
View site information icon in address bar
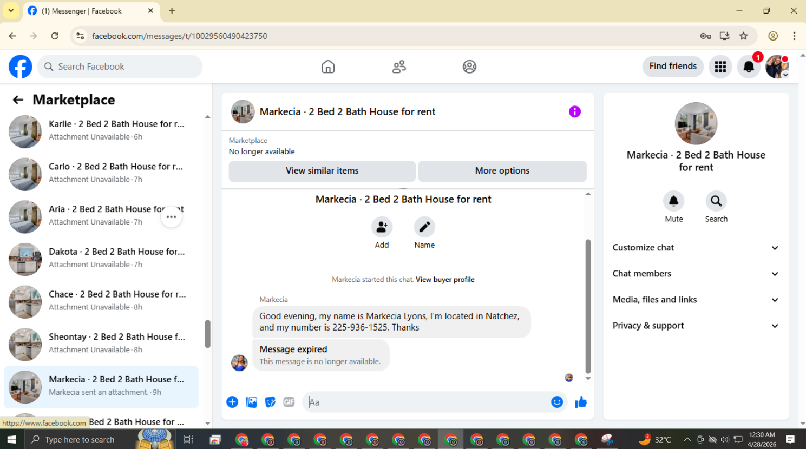[80, 36]
